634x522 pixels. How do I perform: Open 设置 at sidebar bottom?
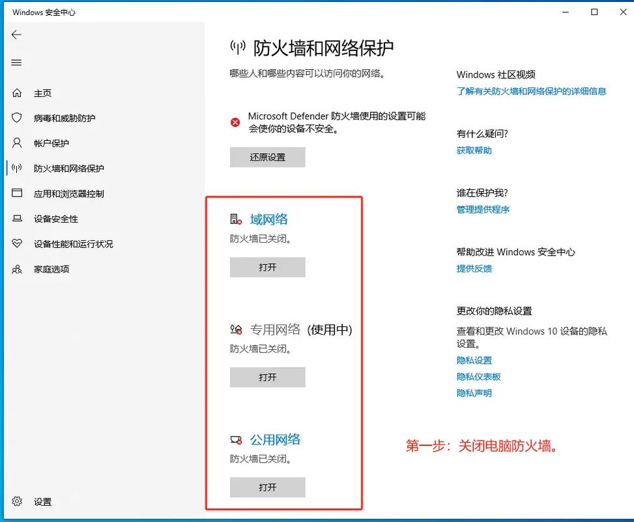coord(42,502)
